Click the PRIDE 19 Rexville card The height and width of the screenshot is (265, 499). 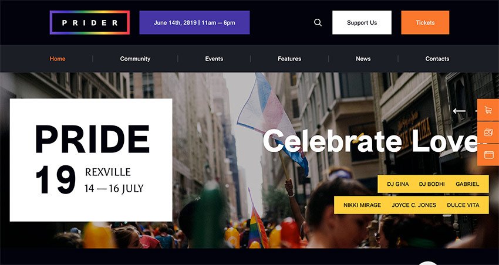point(91,160)
